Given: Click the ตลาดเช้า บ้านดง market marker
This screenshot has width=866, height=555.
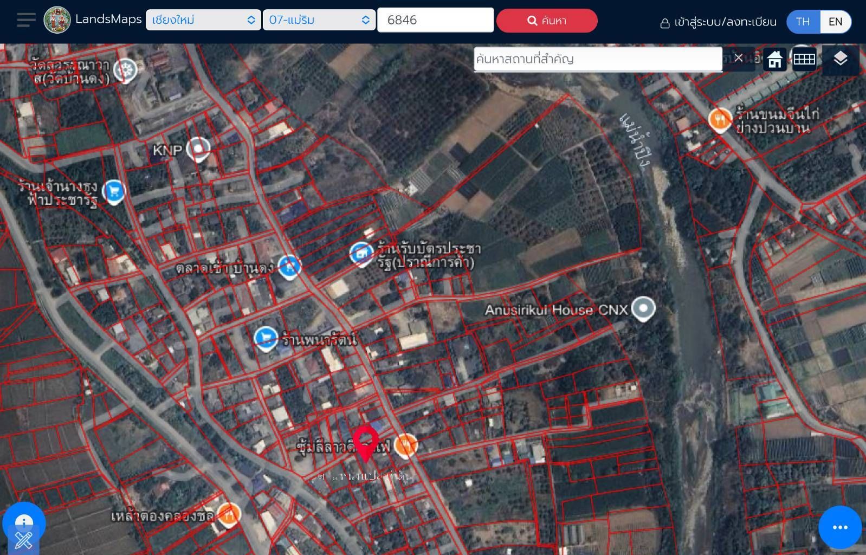Looking at the screenshot, I should tap(289, 266).
